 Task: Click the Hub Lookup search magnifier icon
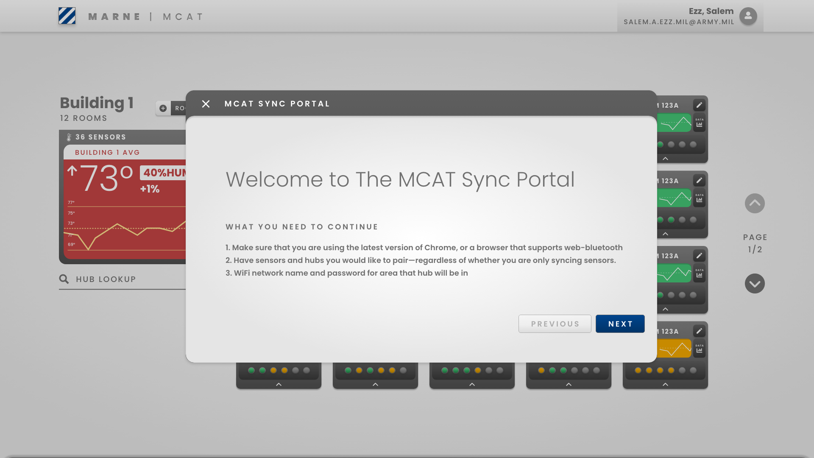coord(64,279)
